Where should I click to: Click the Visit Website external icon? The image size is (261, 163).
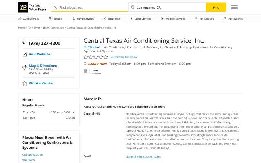(x=24, y=54)
